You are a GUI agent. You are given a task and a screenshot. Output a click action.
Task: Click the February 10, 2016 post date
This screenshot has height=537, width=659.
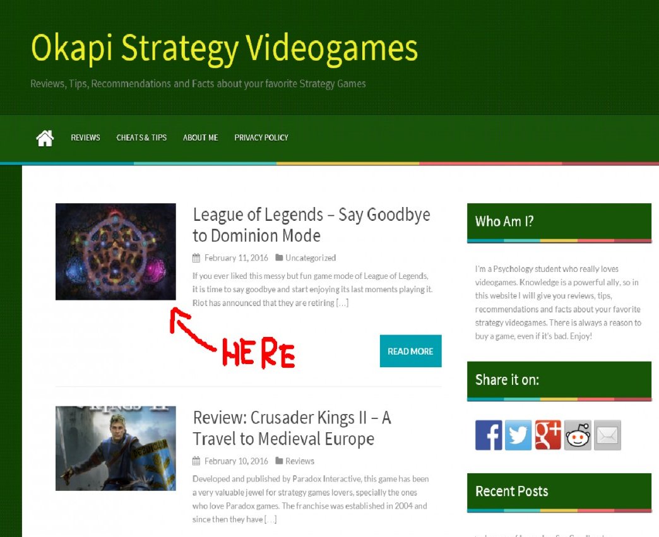236,461
